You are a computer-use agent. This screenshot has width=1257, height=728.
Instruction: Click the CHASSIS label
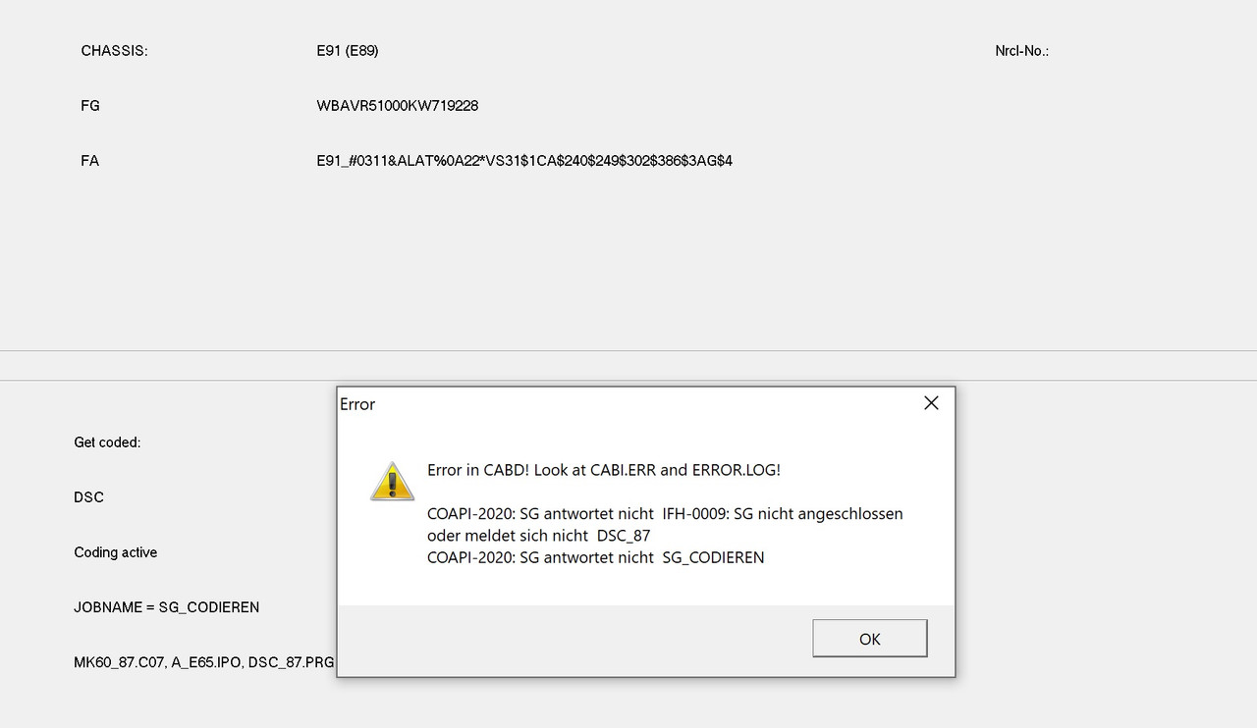click(114, 51)
